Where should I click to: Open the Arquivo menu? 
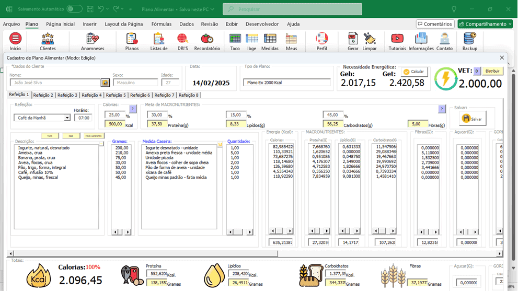11,24
